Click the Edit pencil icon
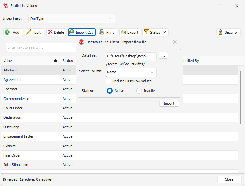 29,32
